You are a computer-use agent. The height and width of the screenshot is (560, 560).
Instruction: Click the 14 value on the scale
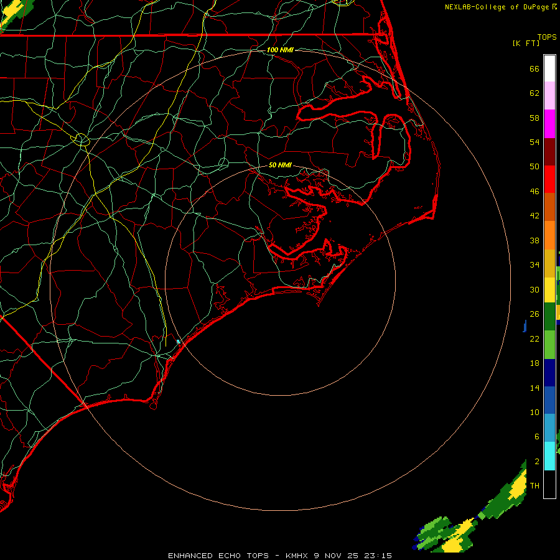[x=534, y=388]
